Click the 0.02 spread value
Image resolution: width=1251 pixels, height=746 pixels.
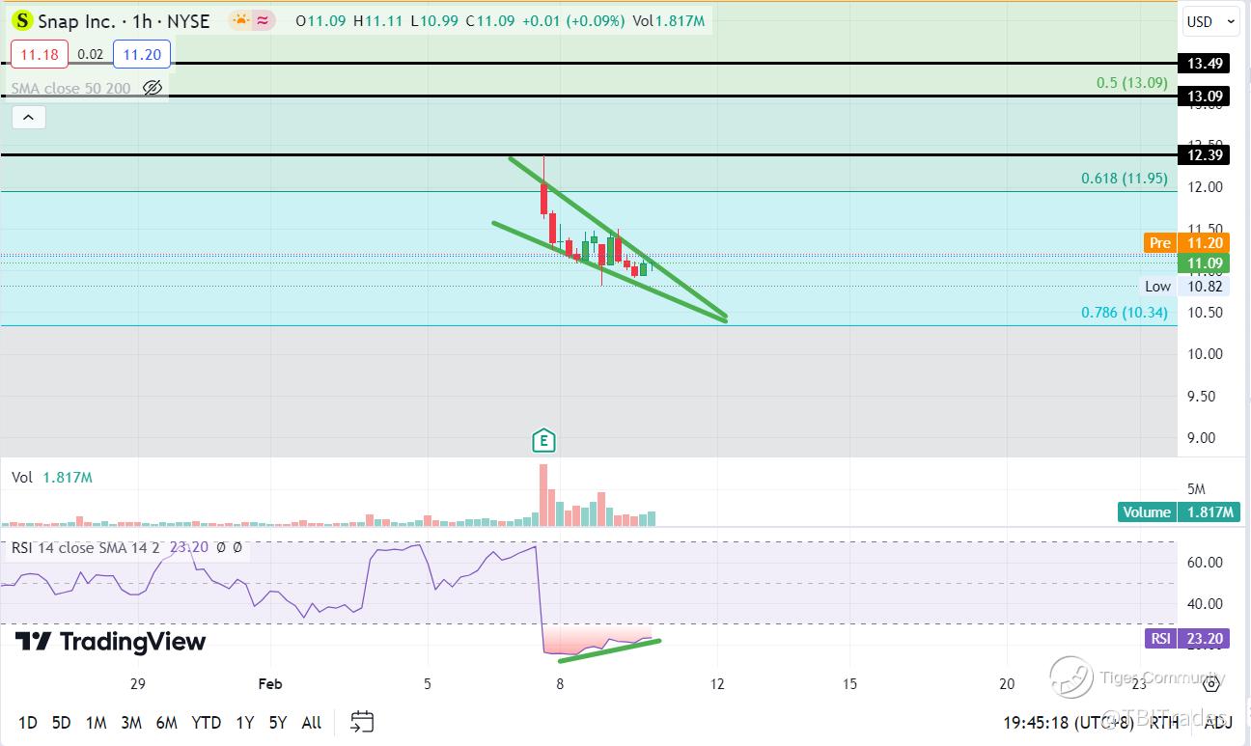[x=91, y=54]
